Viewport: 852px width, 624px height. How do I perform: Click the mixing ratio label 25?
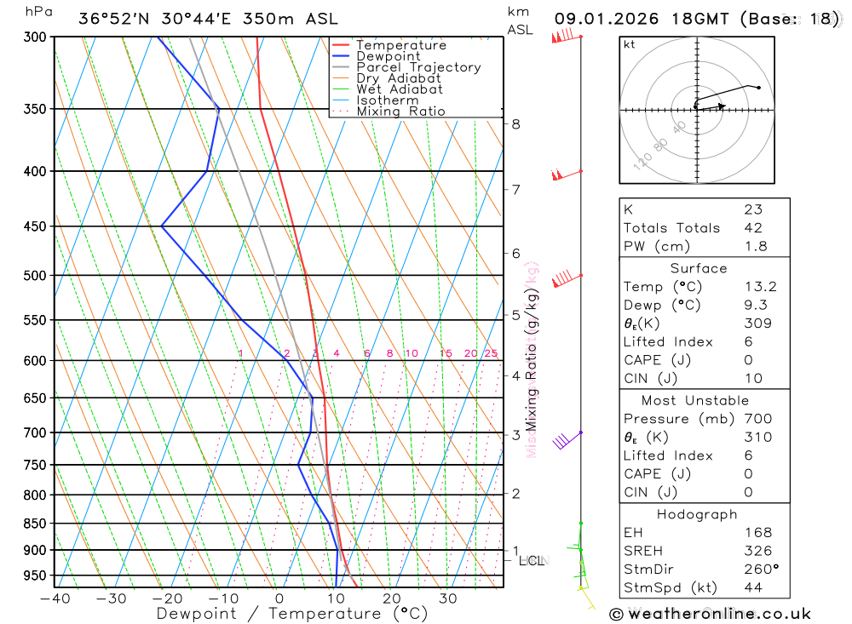click(x=491, y=353)
